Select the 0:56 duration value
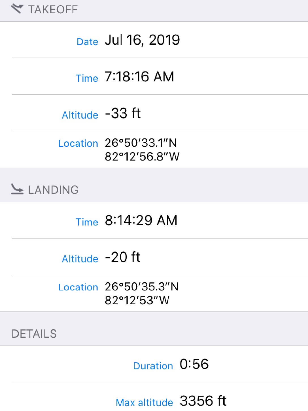 coord(194,364)
